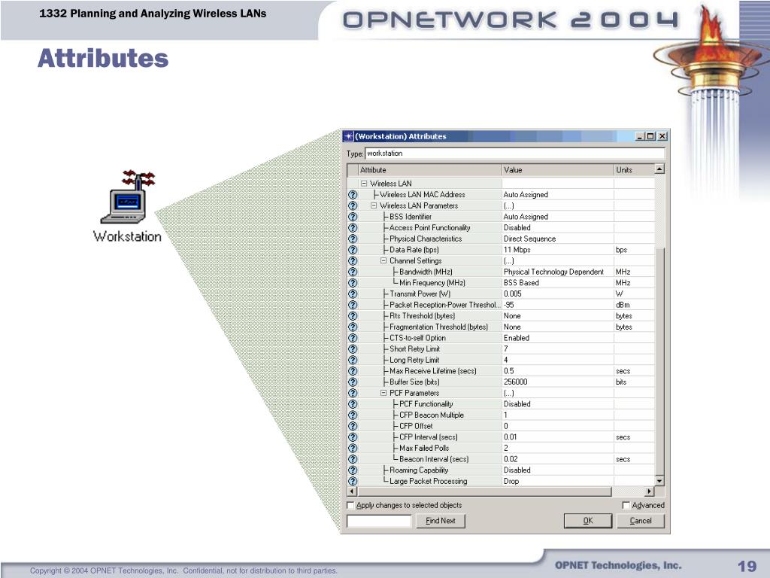Open help for BSS Identifier row

tap(353, 217)
